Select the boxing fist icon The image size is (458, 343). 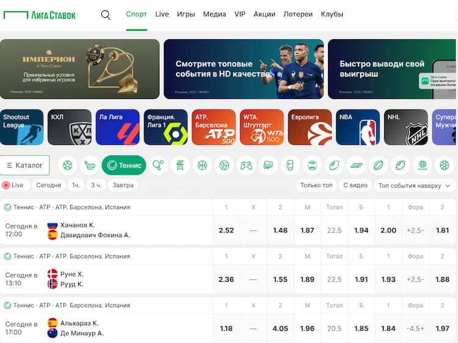[x=268, y=166]
